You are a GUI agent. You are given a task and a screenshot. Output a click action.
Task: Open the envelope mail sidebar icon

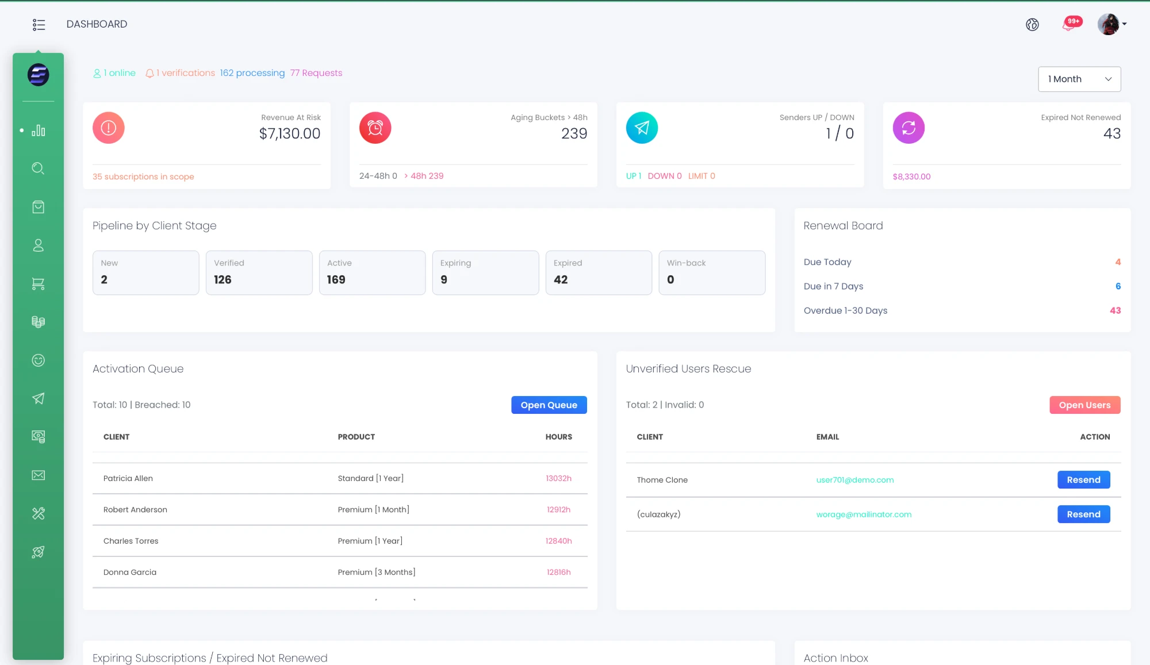coord(39,475)
